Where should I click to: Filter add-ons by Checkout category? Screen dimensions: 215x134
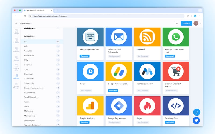click(42, 74)
